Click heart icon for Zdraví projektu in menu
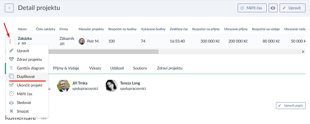Image resolution: width=310 pixels, height=124 pixels. click(11, 59)
